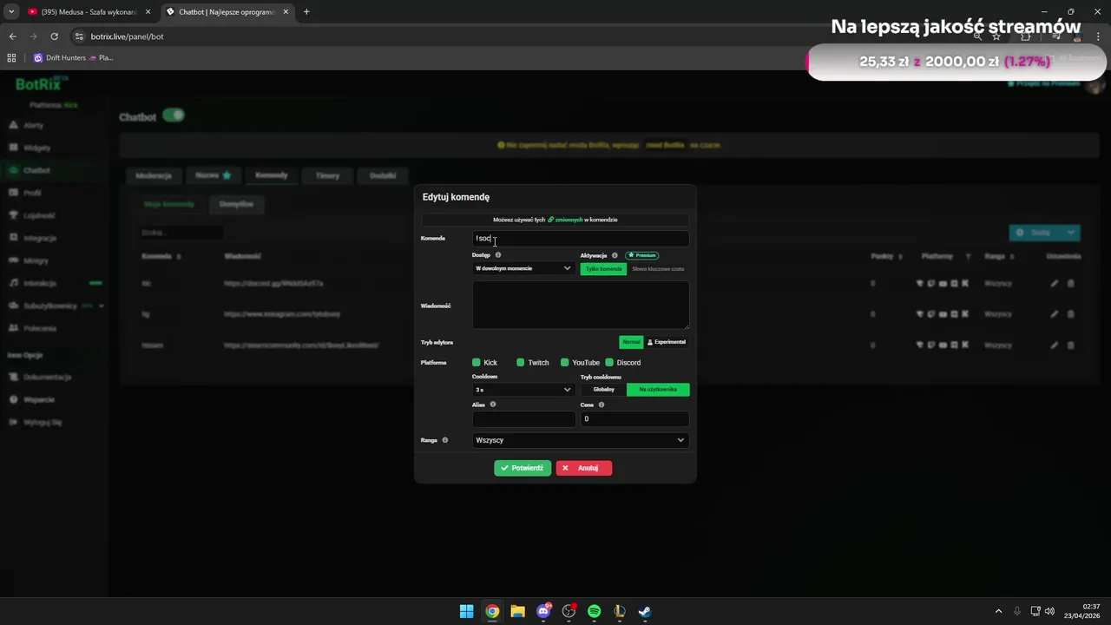Switch to the Dodatki tab
This screenshot has width=1111, height=625.
click(x=383, y=175)
